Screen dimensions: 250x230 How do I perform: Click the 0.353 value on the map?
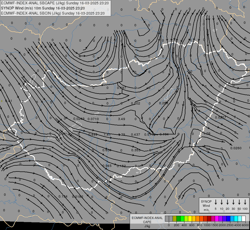click(x=136, y=150)
